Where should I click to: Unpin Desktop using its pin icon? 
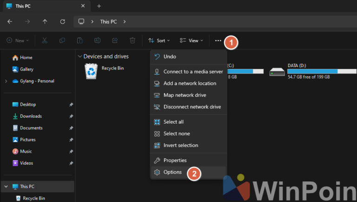[71, 104]
